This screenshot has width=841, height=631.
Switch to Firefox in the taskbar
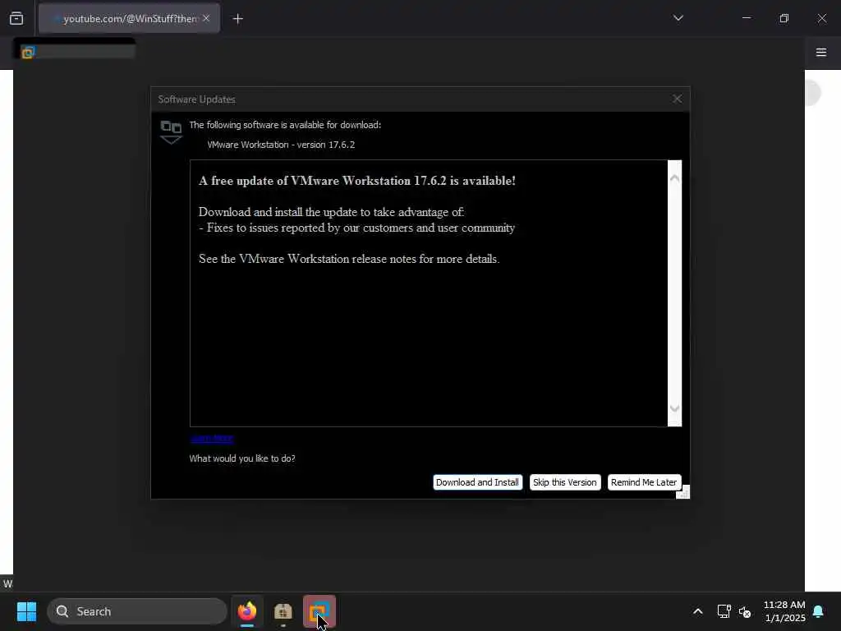tap(246, 611)
